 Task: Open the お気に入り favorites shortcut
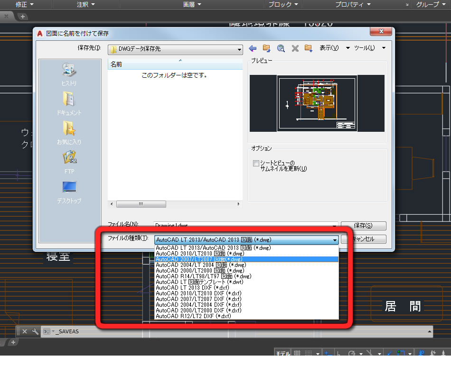coord(69,133)
